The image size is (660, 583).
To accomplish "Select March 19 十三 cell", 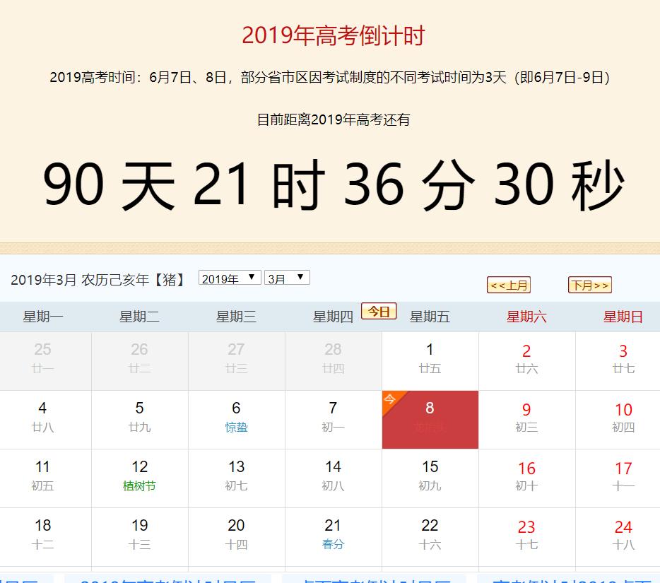I will tap(140, 536).
